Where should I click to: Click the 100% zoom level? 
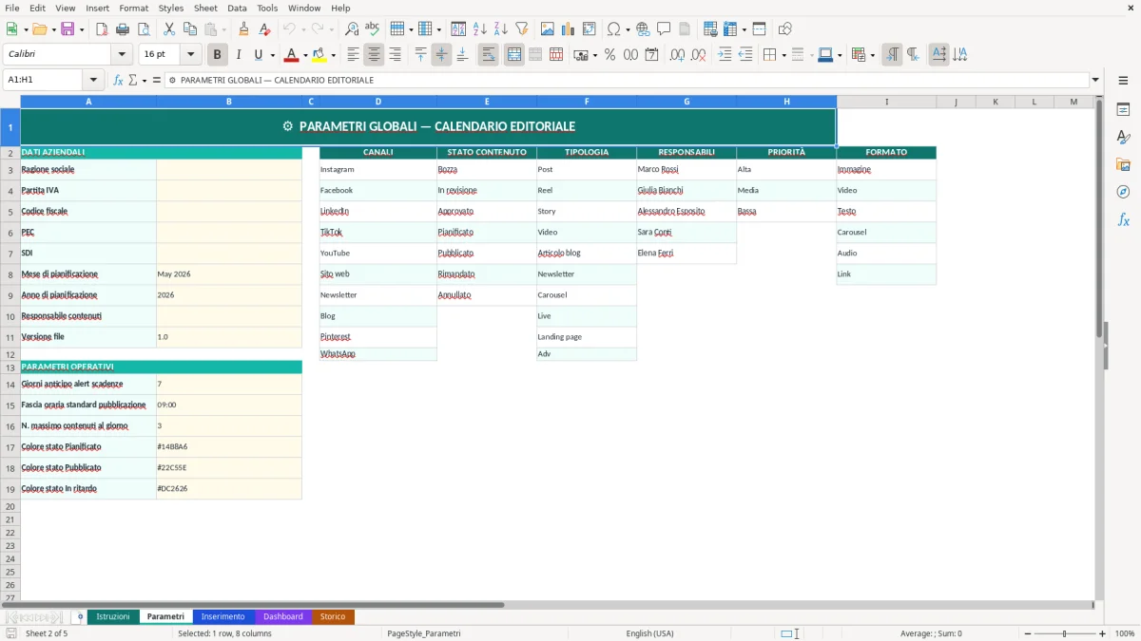pyautogui.click(x=1124, y=633)
